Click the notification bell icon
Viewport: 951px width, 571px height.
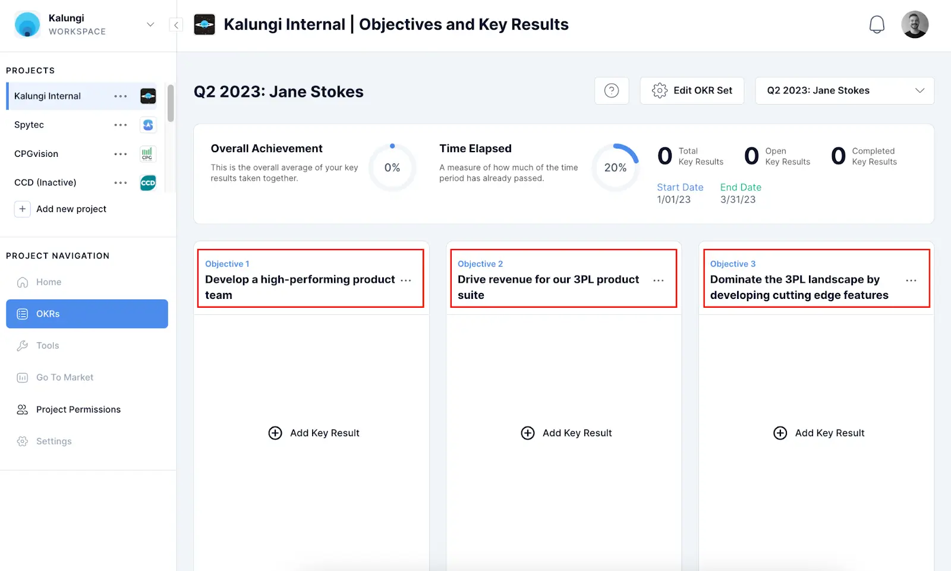click(877, 25)
